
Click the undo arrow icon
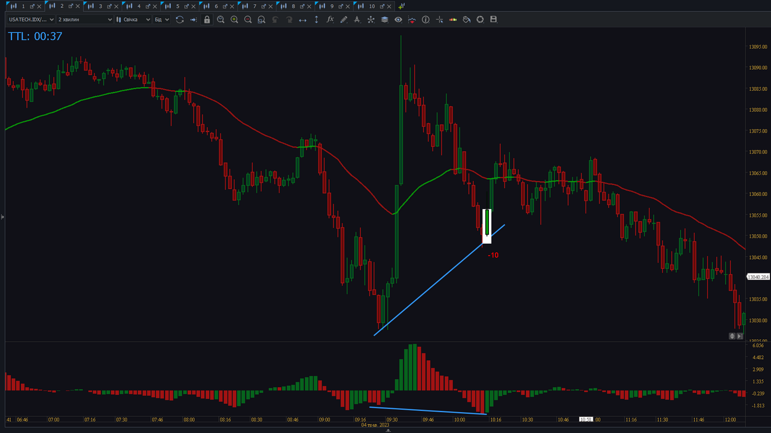click(x=275, y=20)
